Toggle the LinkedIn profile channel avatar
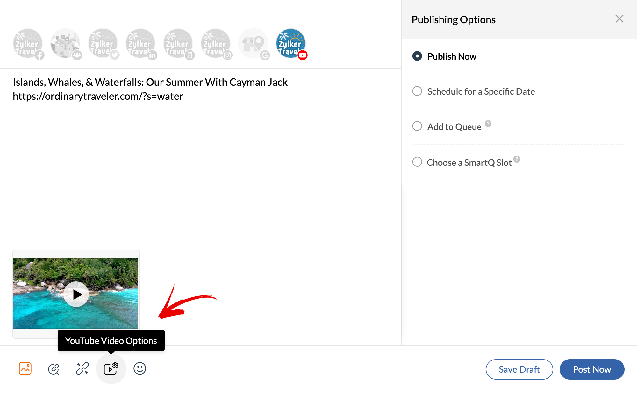This screenshot has width=637, height=393. pyautogui.click(x=140, y=44)
